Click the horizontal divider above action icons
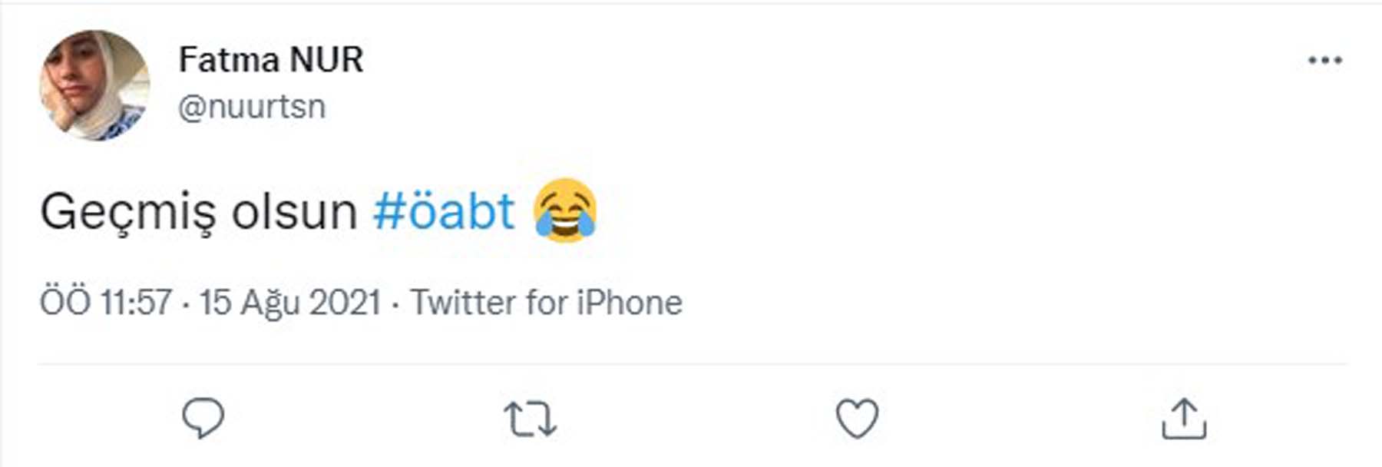This screenshot has width=1382, height=467. [x=691, y=364]
